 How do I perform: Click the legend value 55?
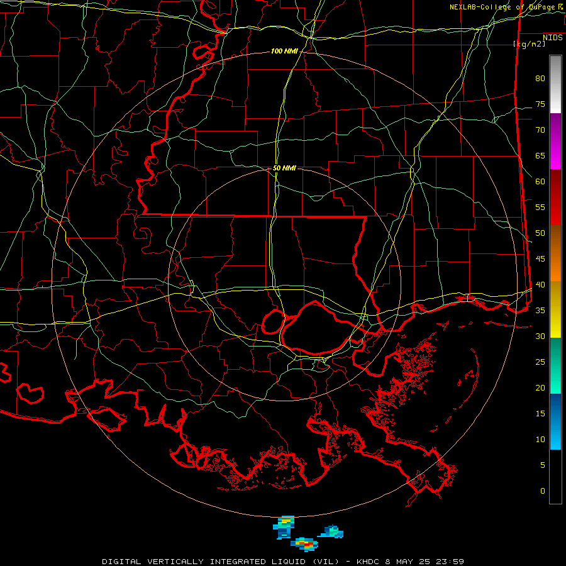[540, 207]
